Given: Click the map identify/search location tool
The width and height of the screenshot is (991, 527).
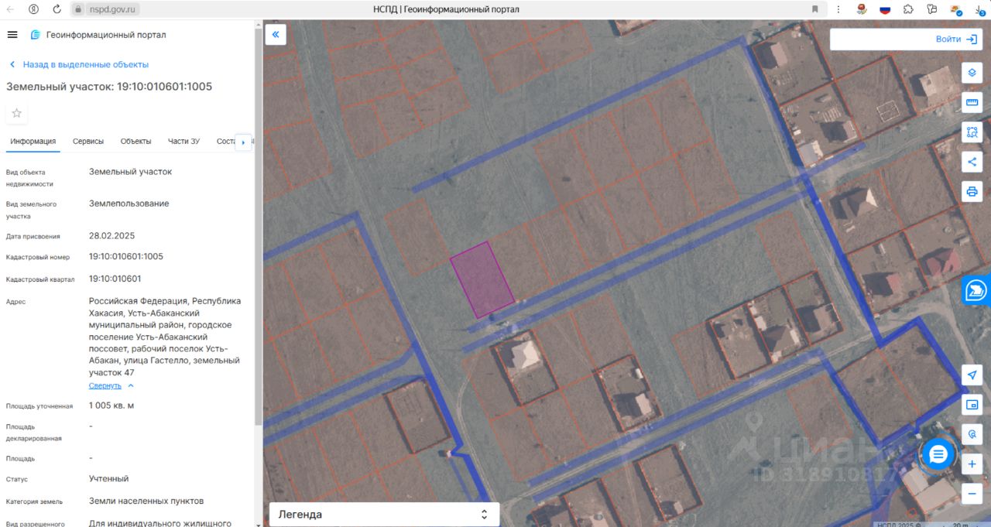Looking at the screenshot, I should [x=972, y=434].
